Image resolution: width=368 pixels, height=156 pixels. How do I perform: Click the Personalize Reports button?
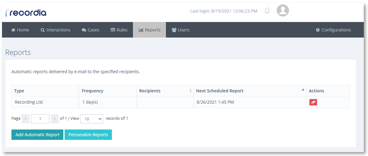pos(88,135)
